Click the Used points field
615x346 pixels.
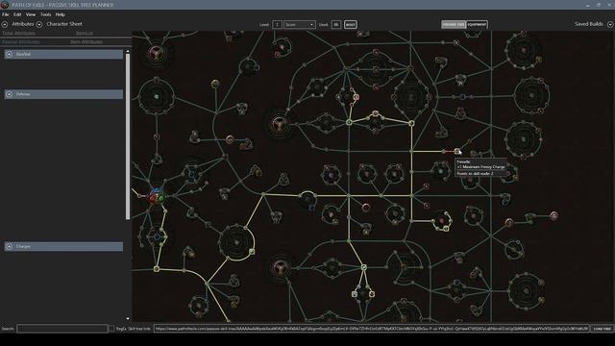coord(336,24)
